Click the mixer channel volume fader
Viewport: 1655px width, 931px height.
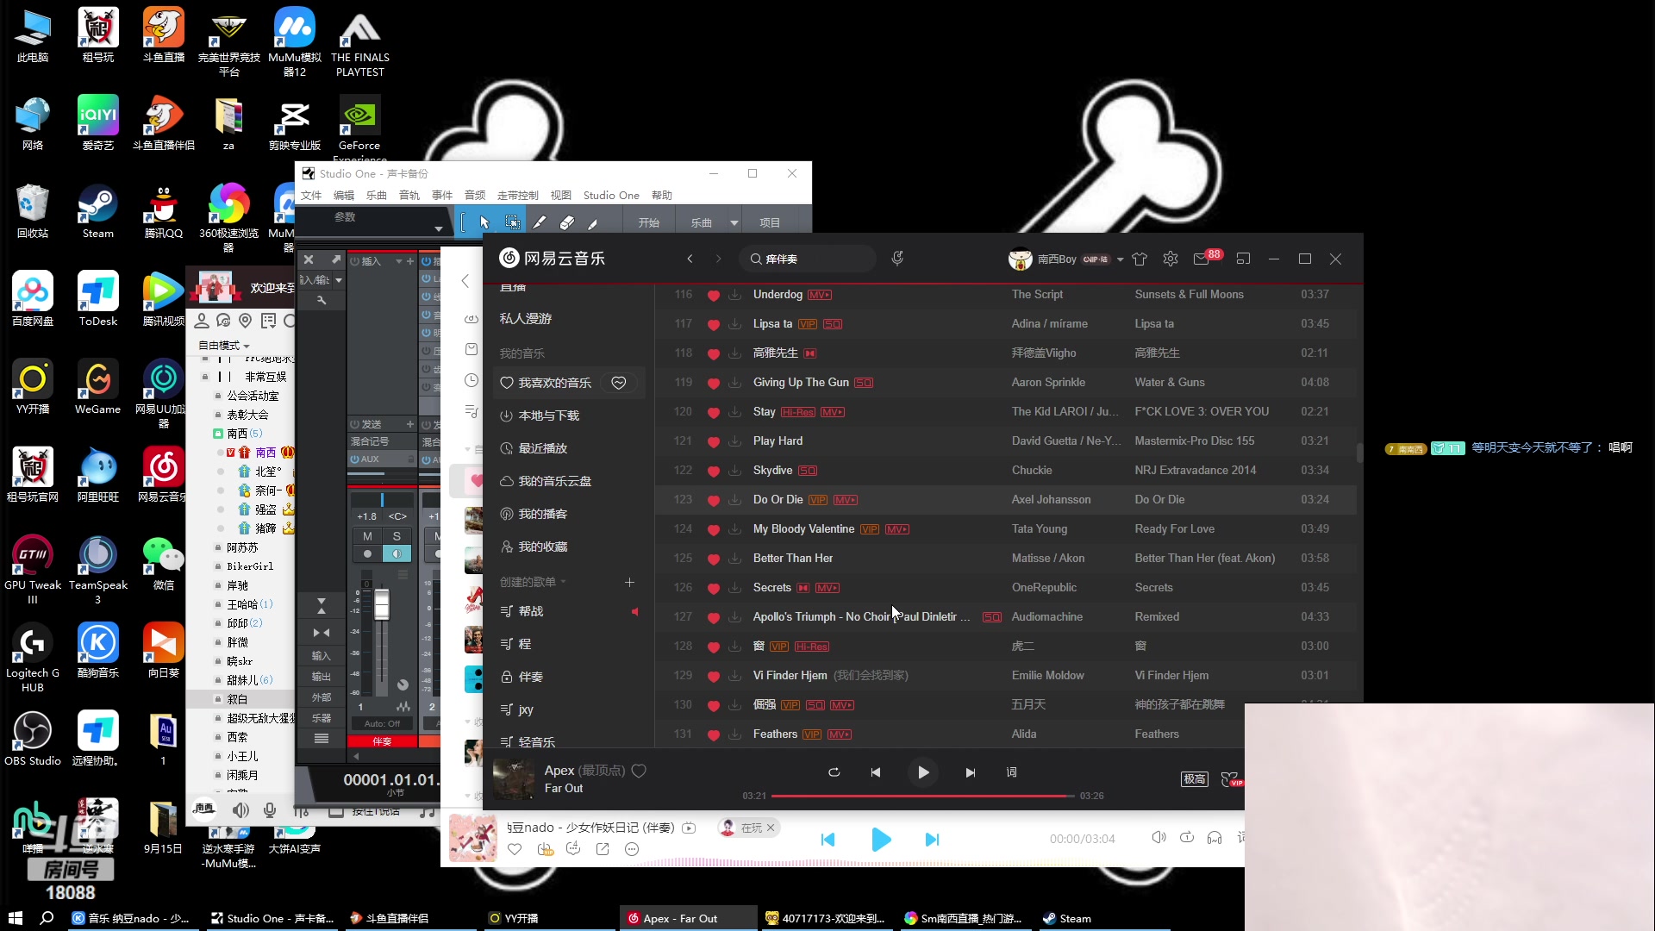[381, 604]
